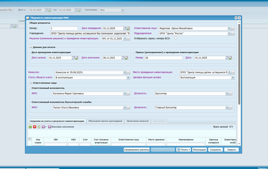Screen dimensions: 268x169
Task: Click the Номер input field in Общие реквизиты
Action: tap(64, 28)
